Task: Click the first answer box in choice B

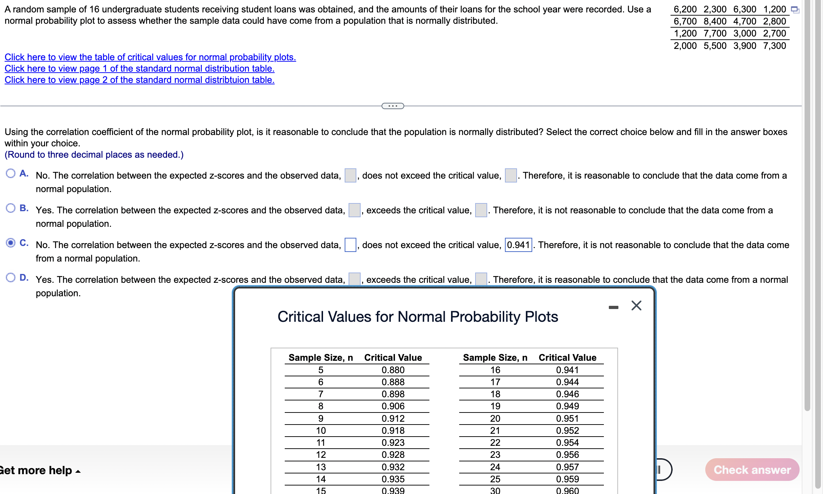Action: tap(355, 210)
